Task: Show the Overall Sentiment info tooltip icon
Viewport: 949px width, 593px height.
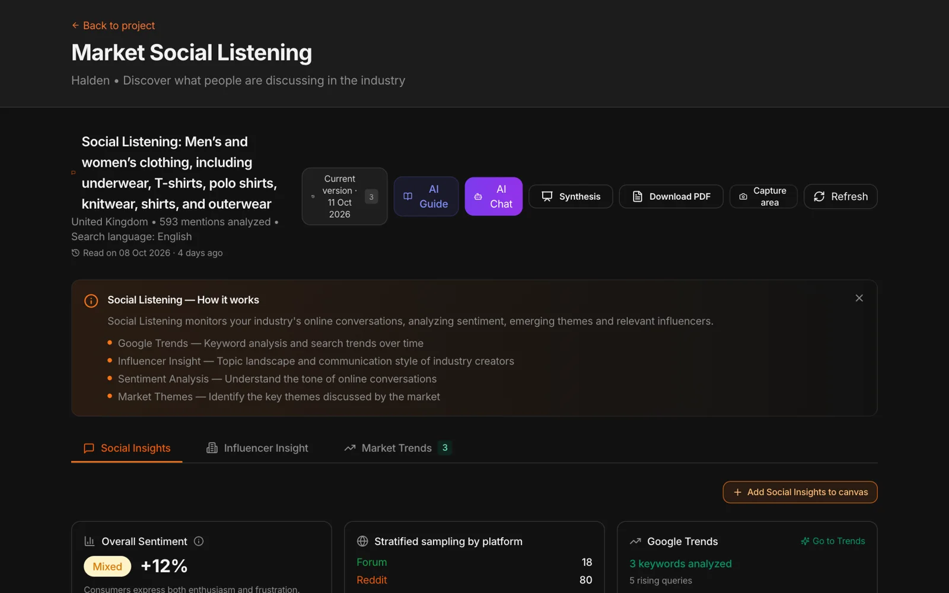Action: click(199, 541)
